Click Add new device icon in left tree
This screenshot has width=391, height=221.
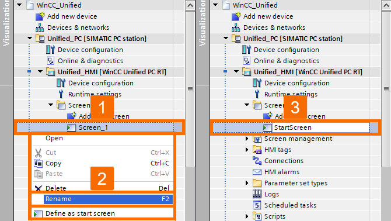[x=40, y=16]
